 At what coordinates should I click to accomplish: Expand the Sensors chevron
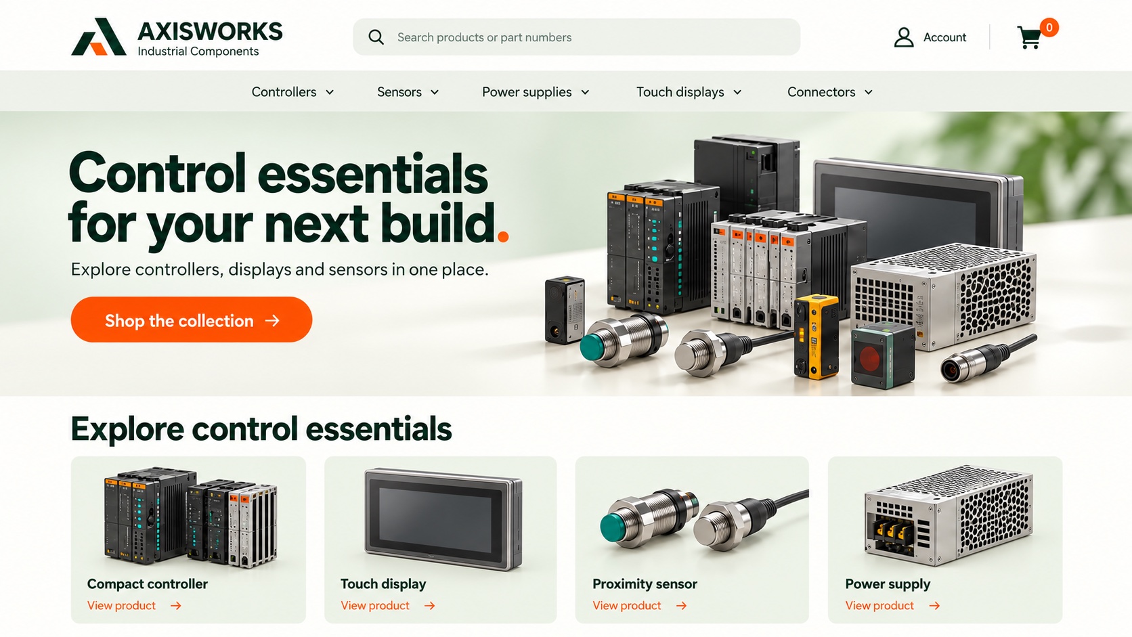click(435, 92)
